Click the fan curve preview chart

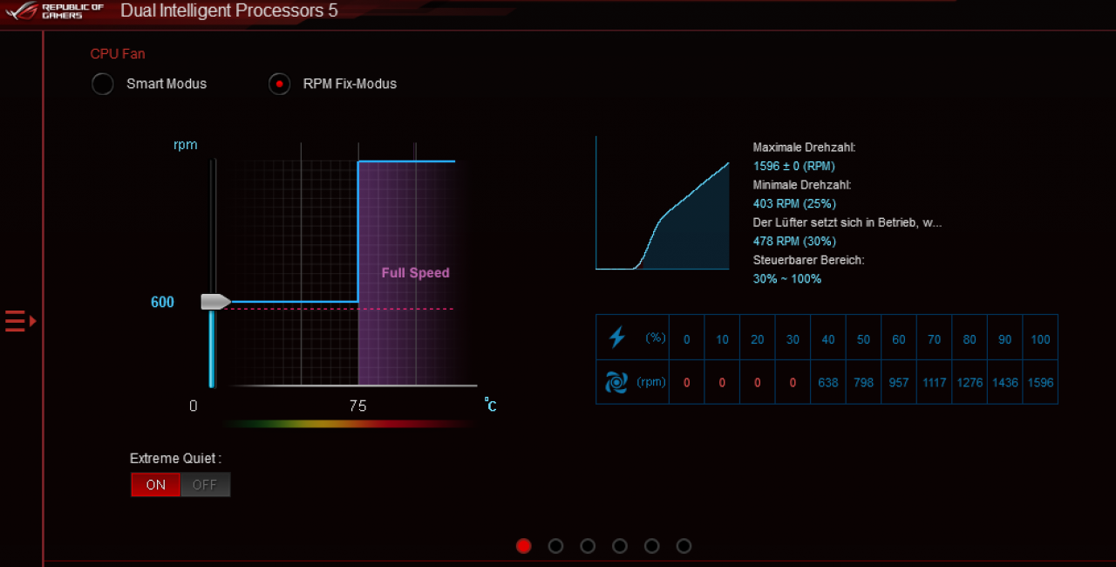pyautogui.click(x=663, y=203)
